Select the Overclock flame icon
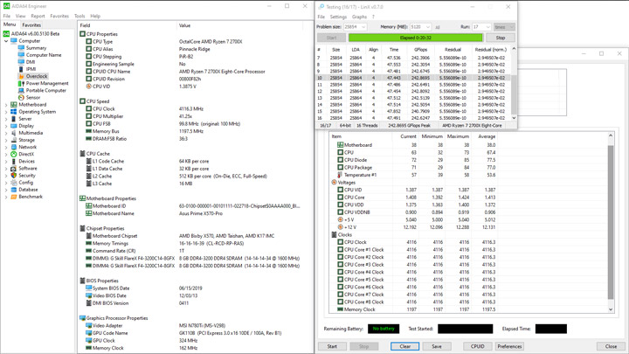This screenshot has height=354, width=629. tap(21, 76)
